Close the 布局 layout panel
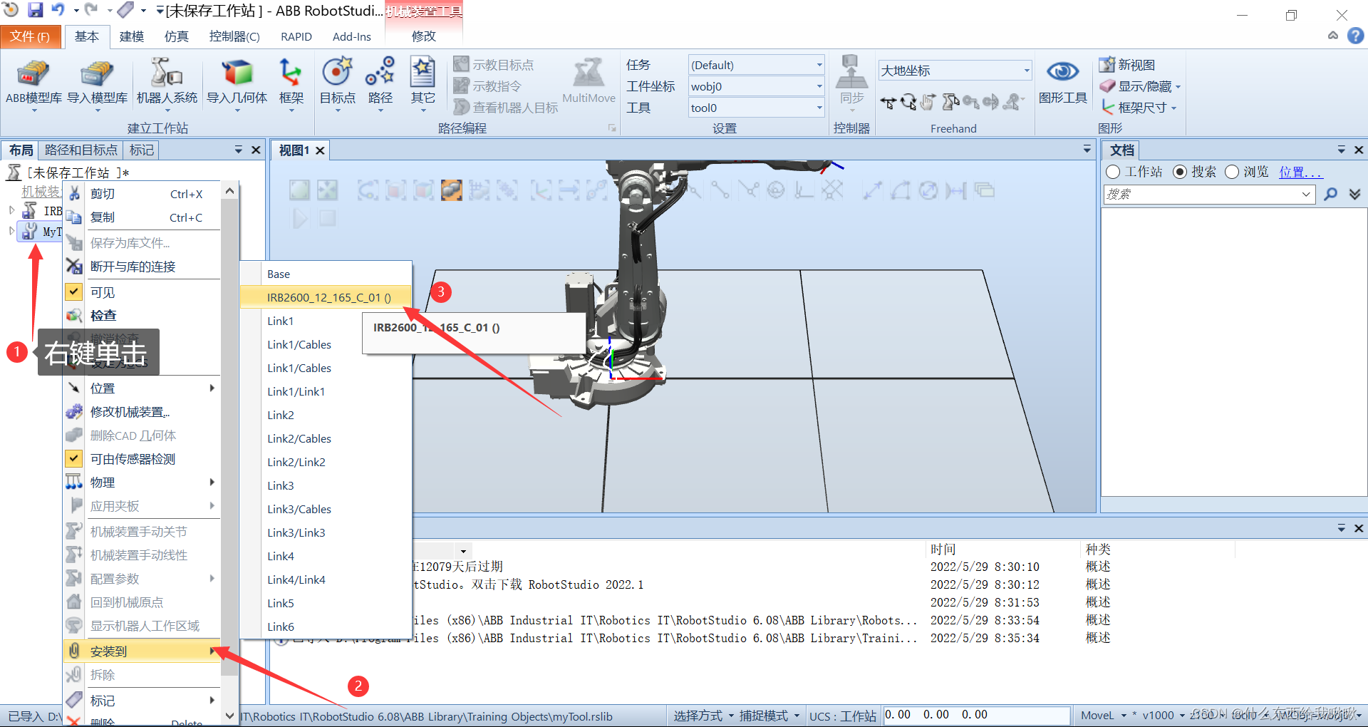 point(256,150)
